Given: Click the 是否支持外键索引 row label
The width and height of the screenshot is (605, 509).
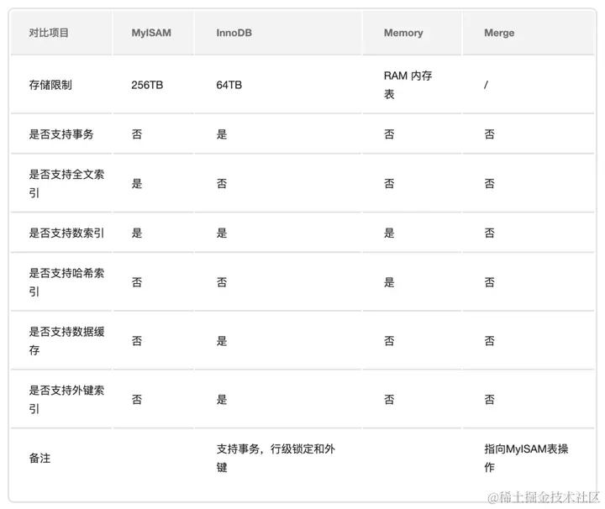Looking at the screenshot, I should pos(66,400).
